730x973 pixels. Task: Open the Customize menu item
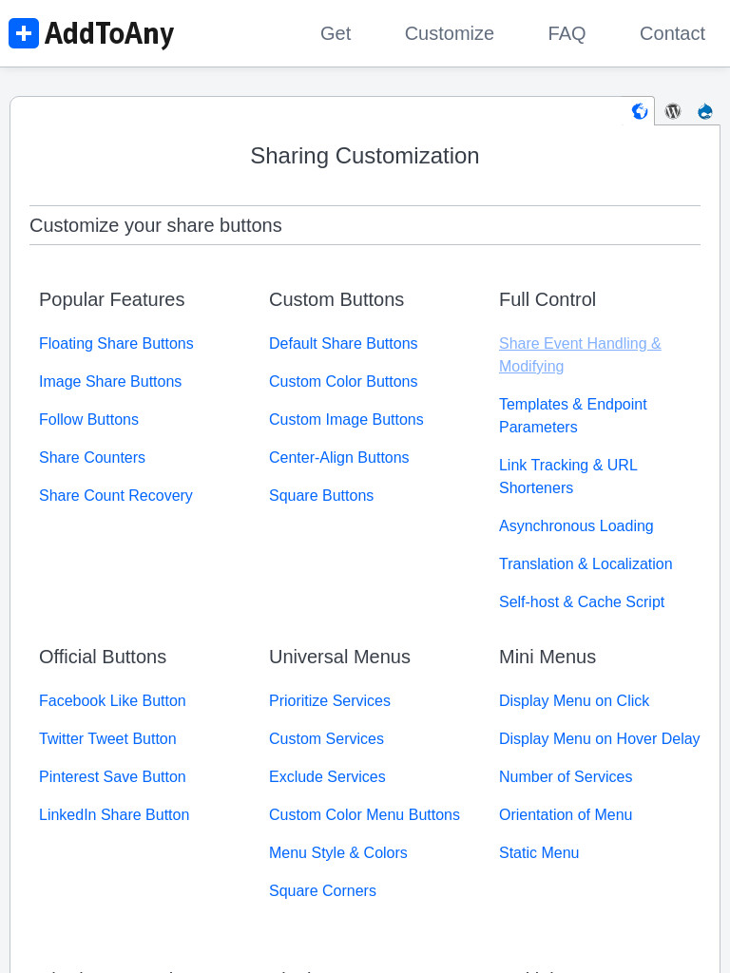click(x=449, y=33)
